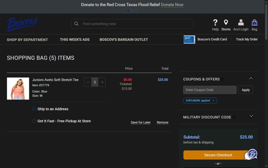Show Coupons & Offers info tooltip
The image size is (268, 168).
pos(222,79)
